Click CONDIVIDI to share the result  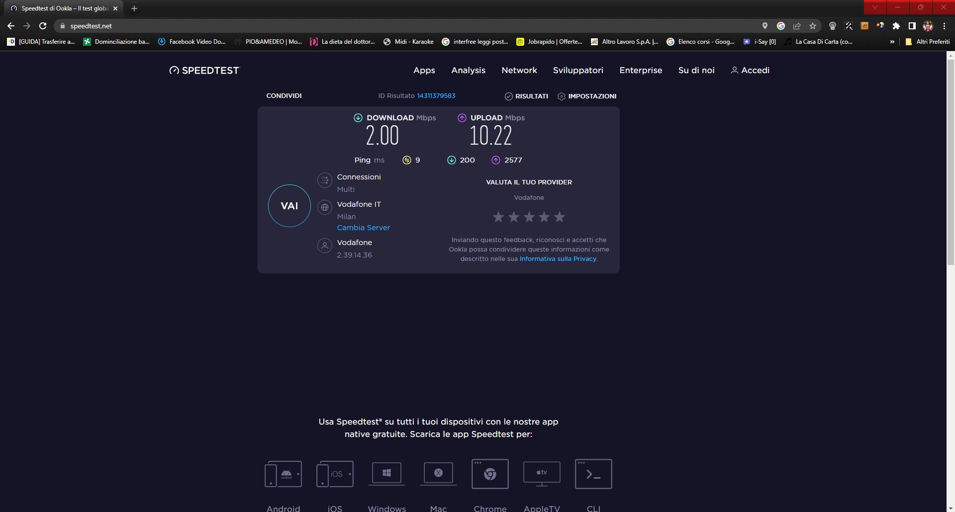point(284,95)
